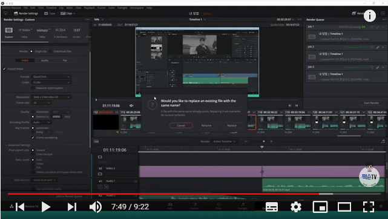Open the Clips view dropdown

pos(68,13)
